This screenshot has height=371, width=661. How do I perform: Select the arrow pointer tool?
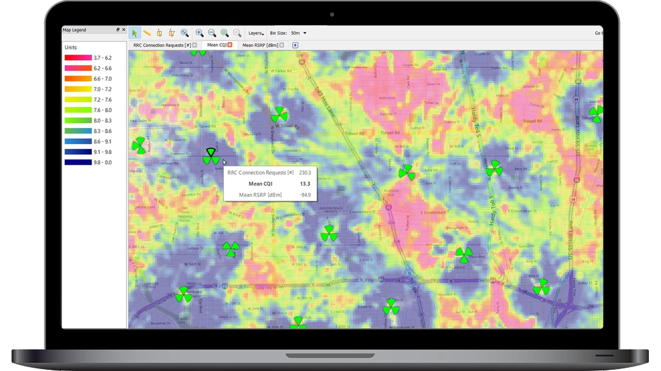click(x=135, y=33)
